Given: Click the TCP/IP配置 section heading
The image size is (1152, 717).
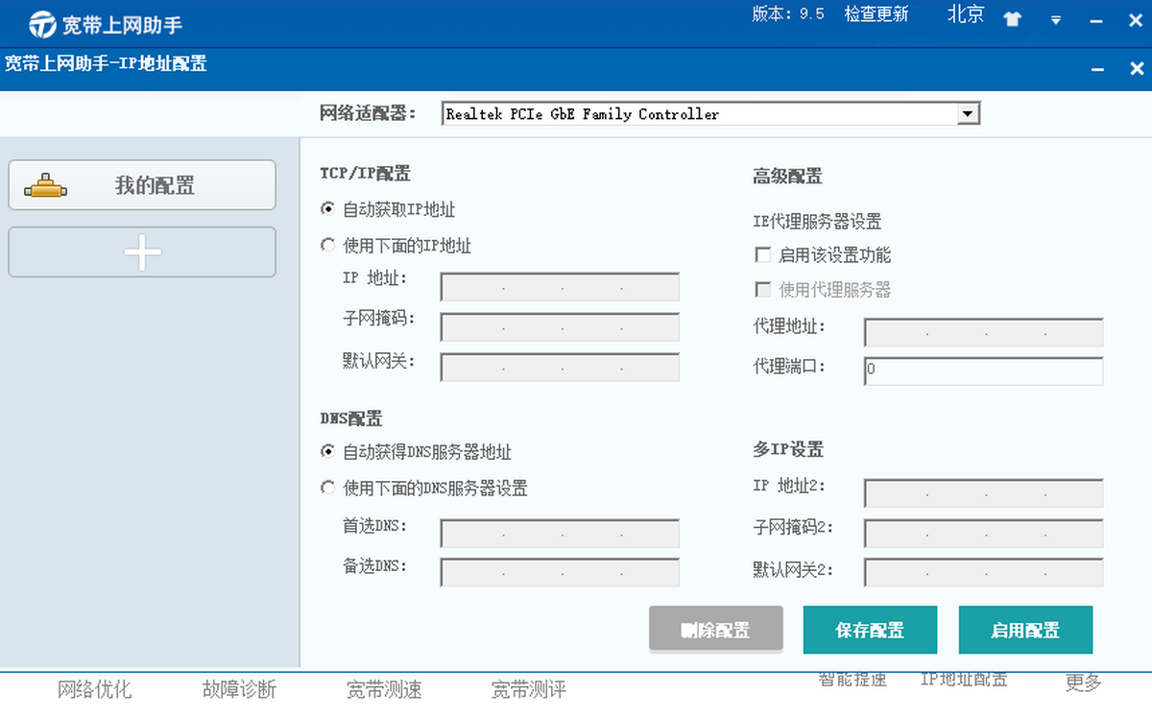Looking at the screenshot, I should [365, 174].
